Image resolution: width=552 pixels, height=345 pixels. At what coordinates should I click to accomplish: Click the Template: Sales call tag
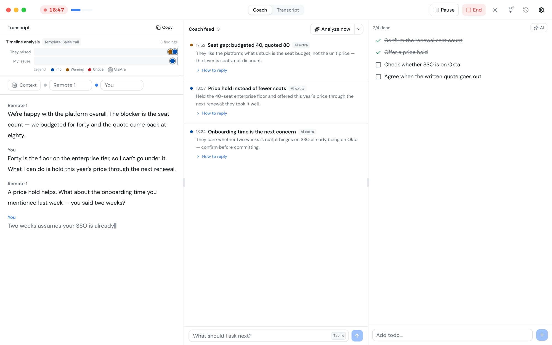click(x=62, y=42)
